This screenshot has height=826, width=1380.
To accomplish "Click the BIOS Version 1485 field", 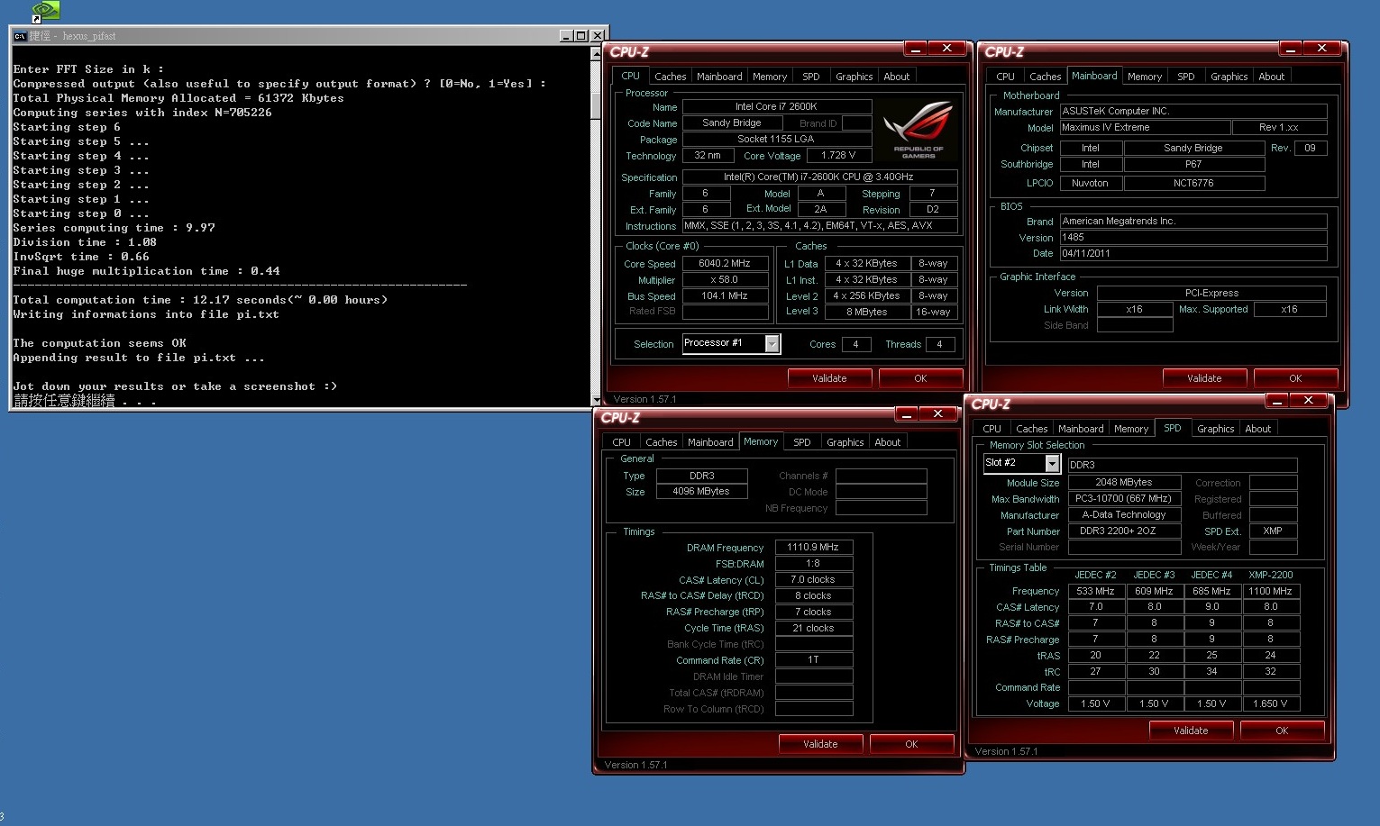I will [1193, 237].
